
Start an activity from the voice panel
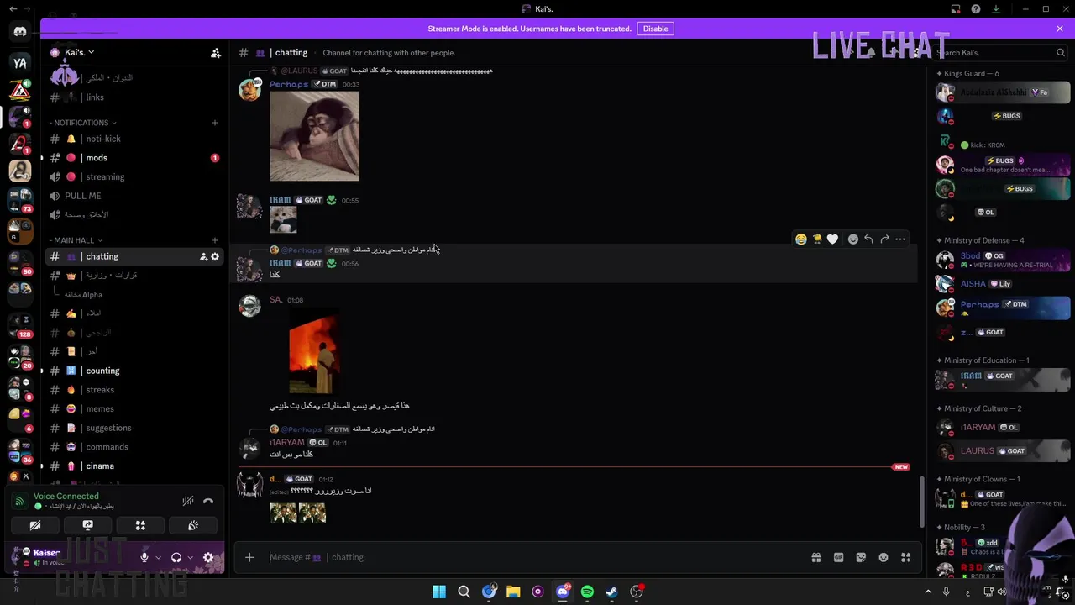coord(140,526)
